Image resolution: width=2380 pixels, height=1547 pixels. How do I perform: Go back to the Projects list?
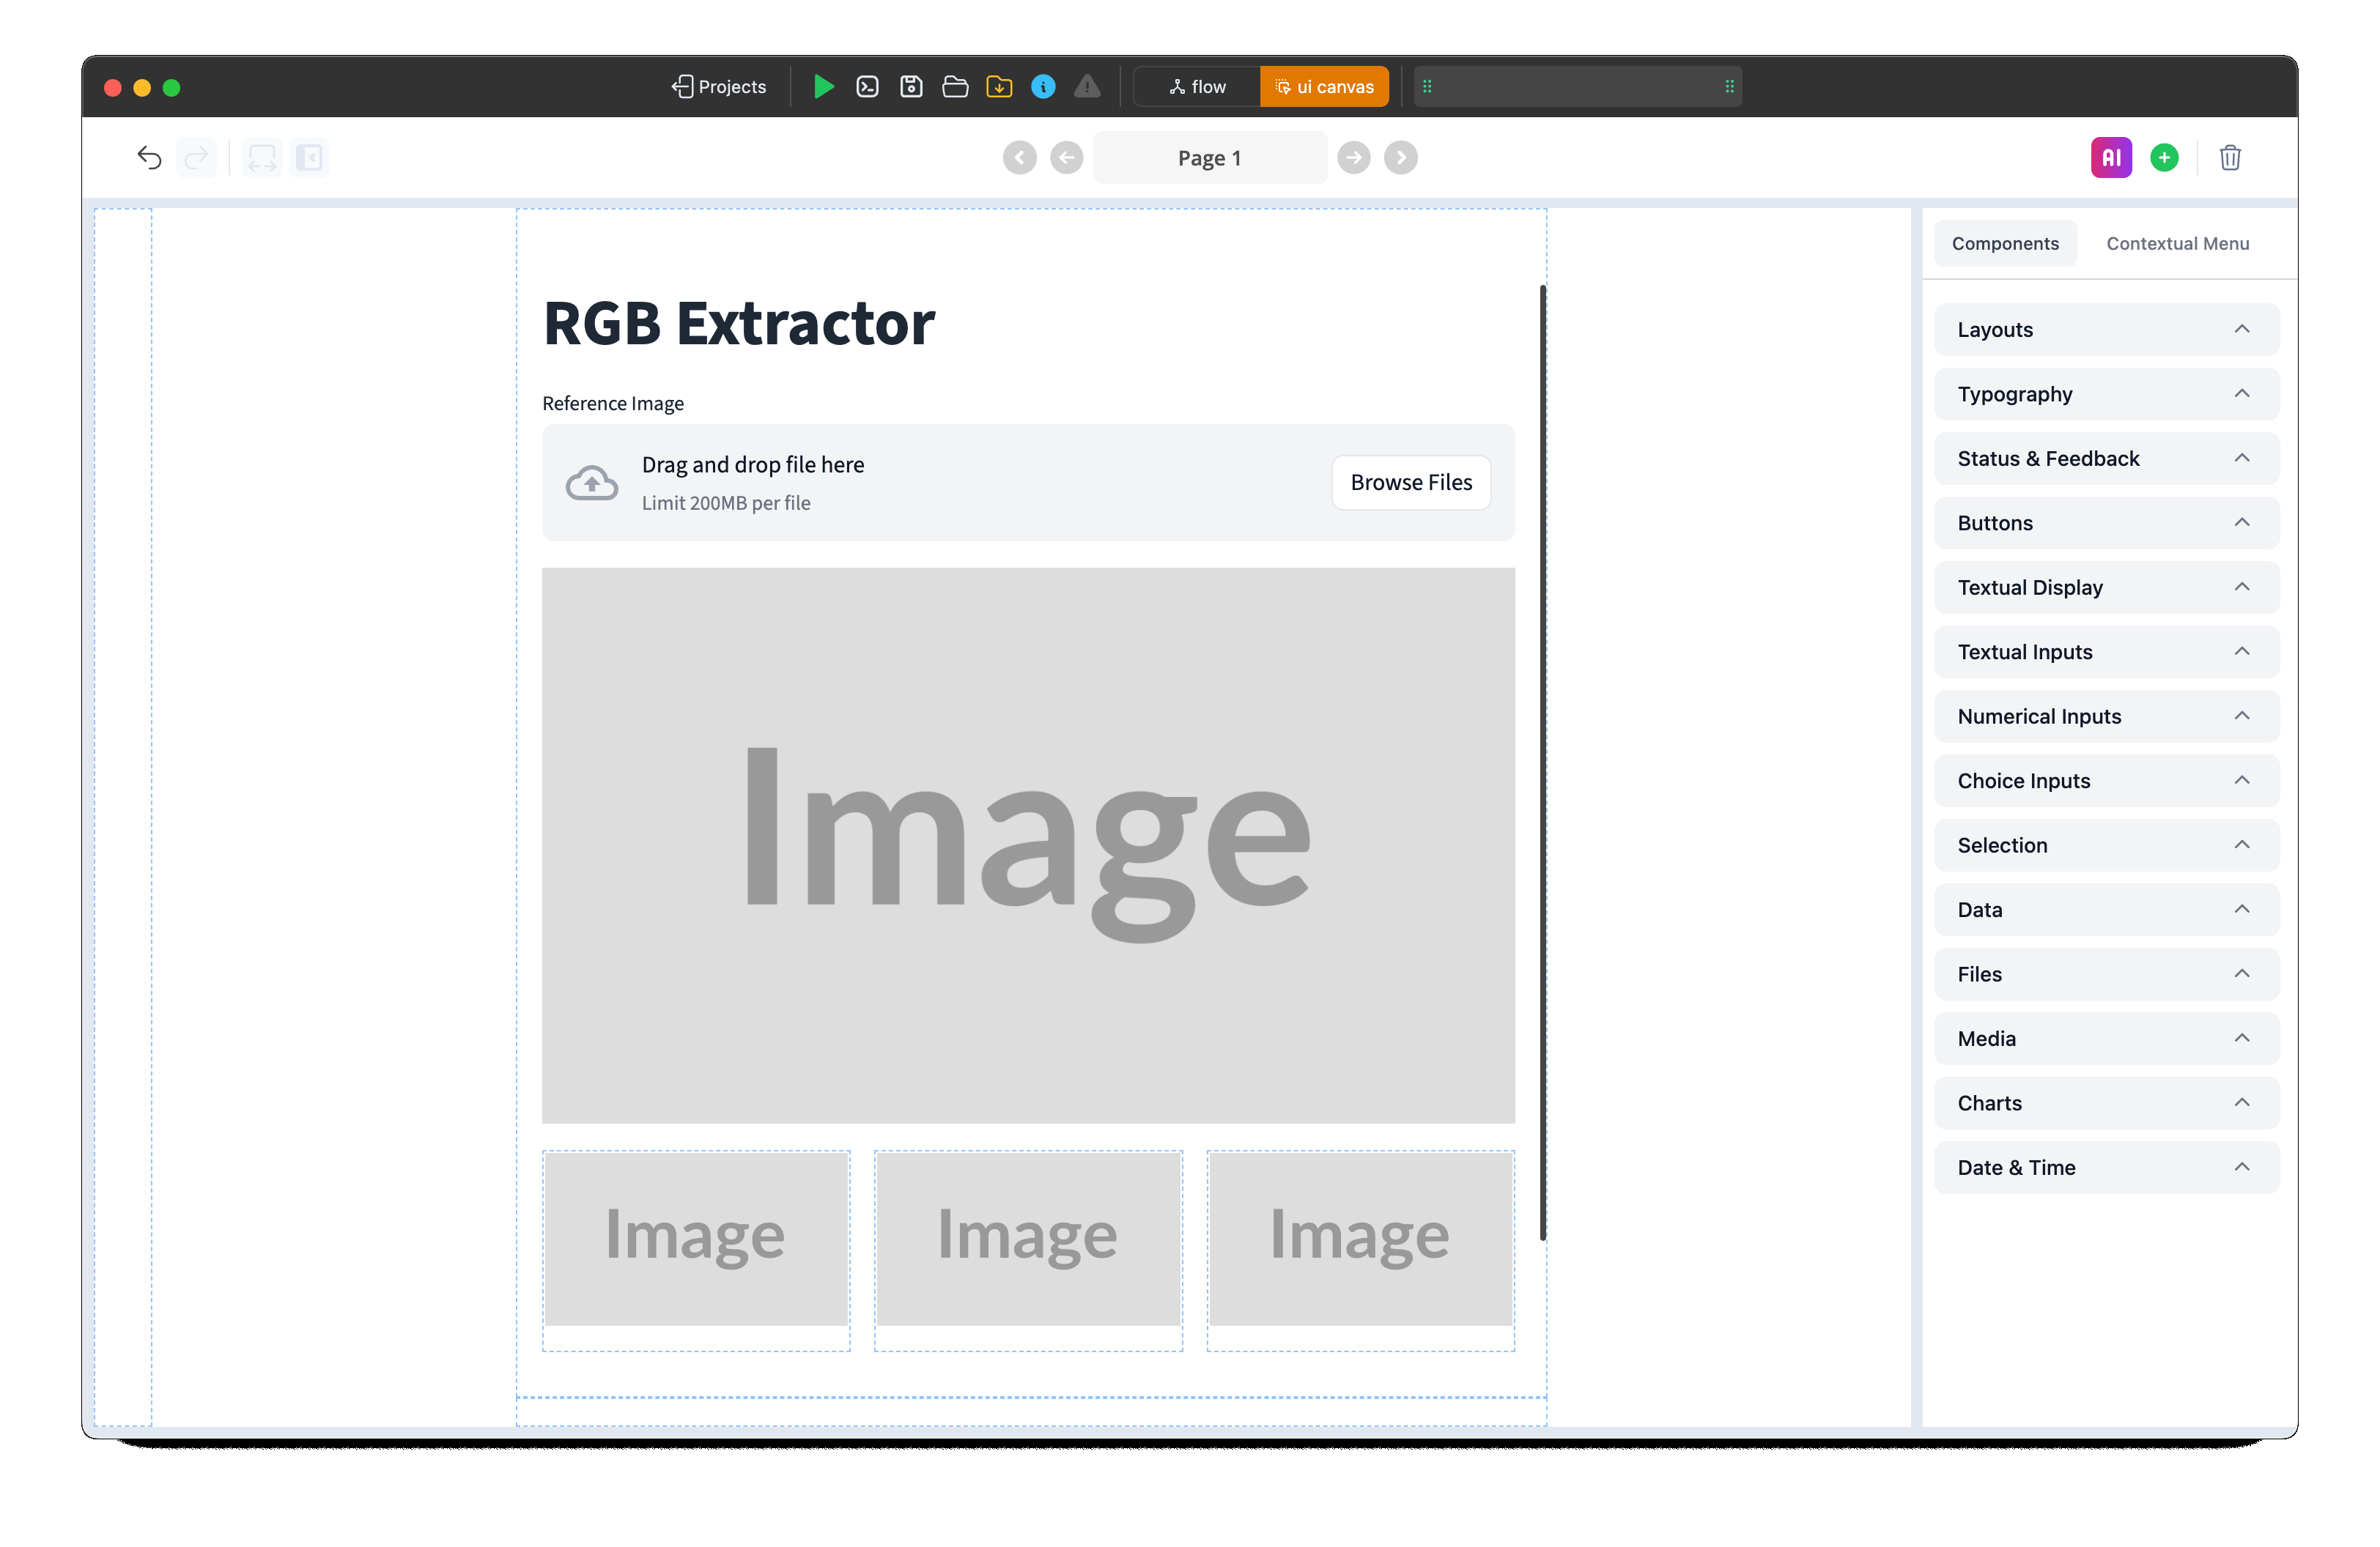pos(718,87)
